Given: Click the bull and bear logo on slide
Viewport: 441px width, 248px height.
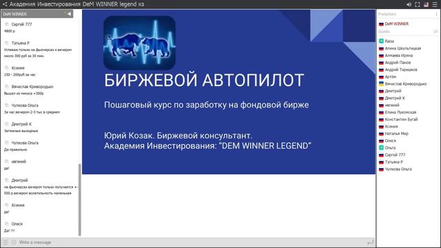Looking at the screenshot, I should tap(139, 43).
